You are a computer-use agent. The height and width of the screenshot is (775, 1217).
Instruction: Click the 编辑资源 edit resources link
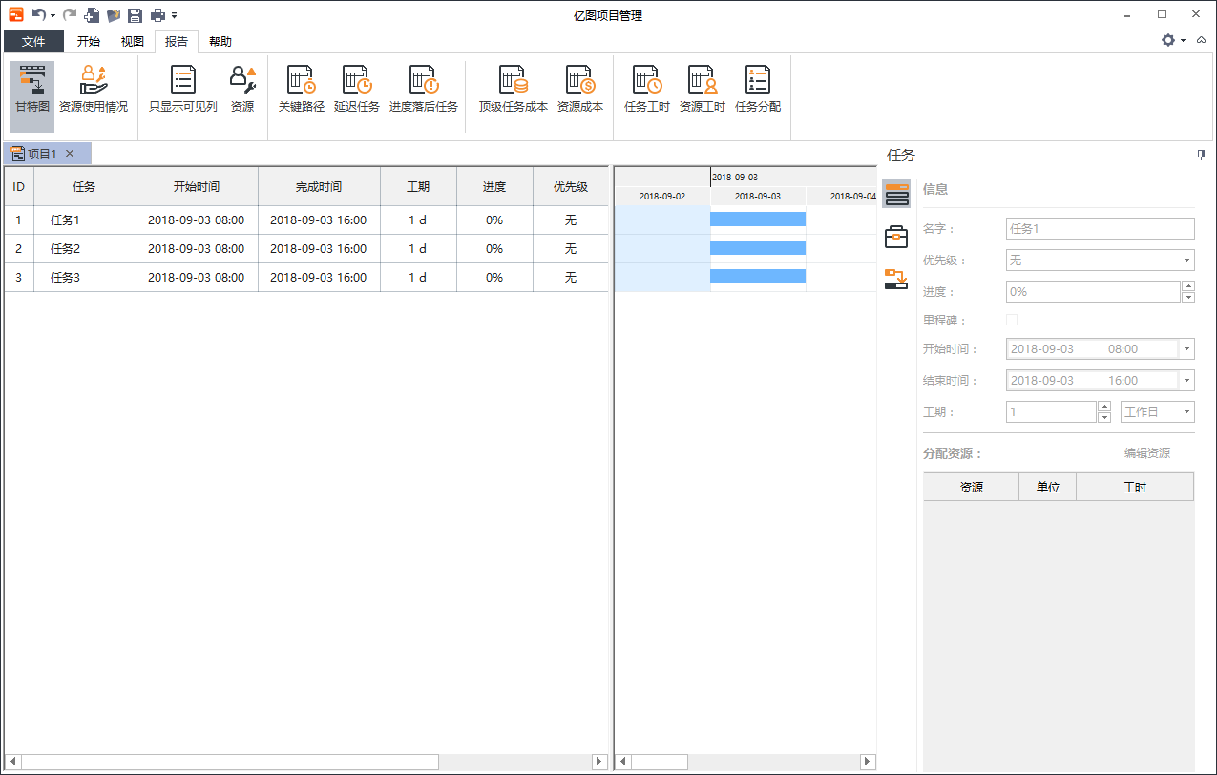click(x=1146, y=453)
